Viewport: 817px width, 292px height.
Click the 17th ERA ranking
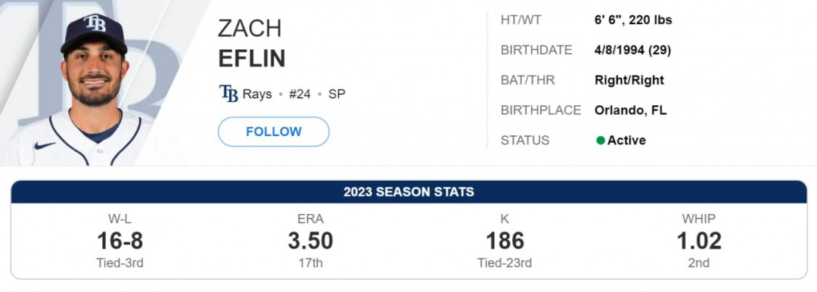[311, 262]
